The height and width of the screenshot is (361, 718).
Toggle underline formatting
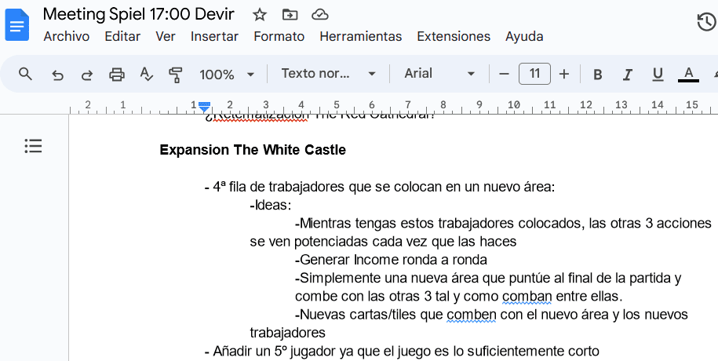pos(658,75)
